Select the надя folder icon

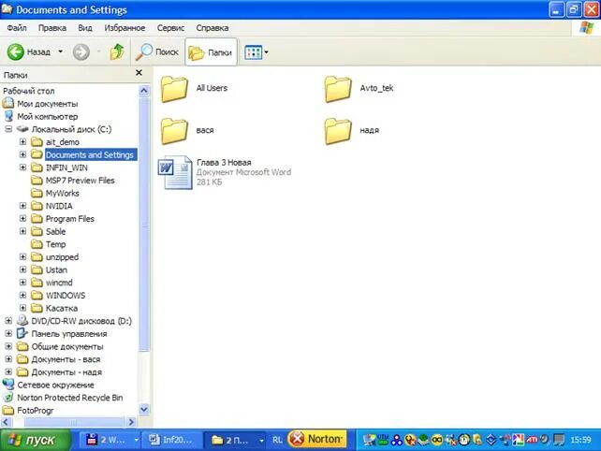click(x=338, y=131)
